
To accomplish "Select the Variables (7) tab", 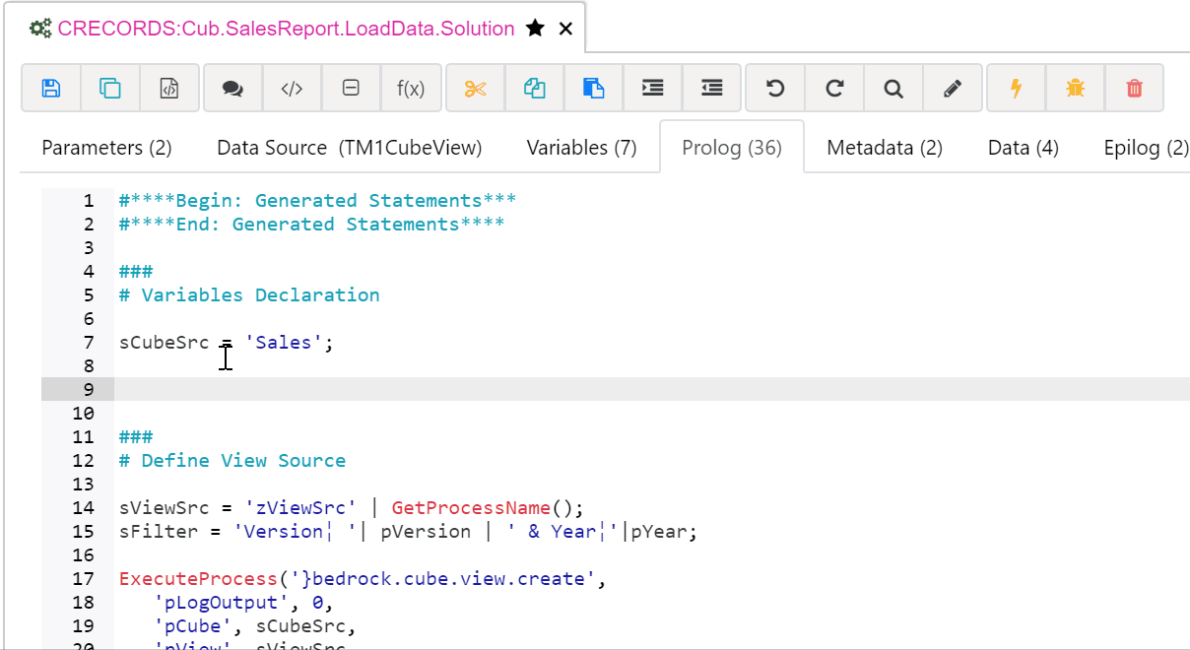I will [x=581, y=148].
